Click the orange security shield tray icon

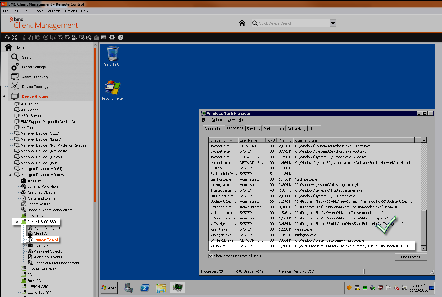tap(349, 288)
